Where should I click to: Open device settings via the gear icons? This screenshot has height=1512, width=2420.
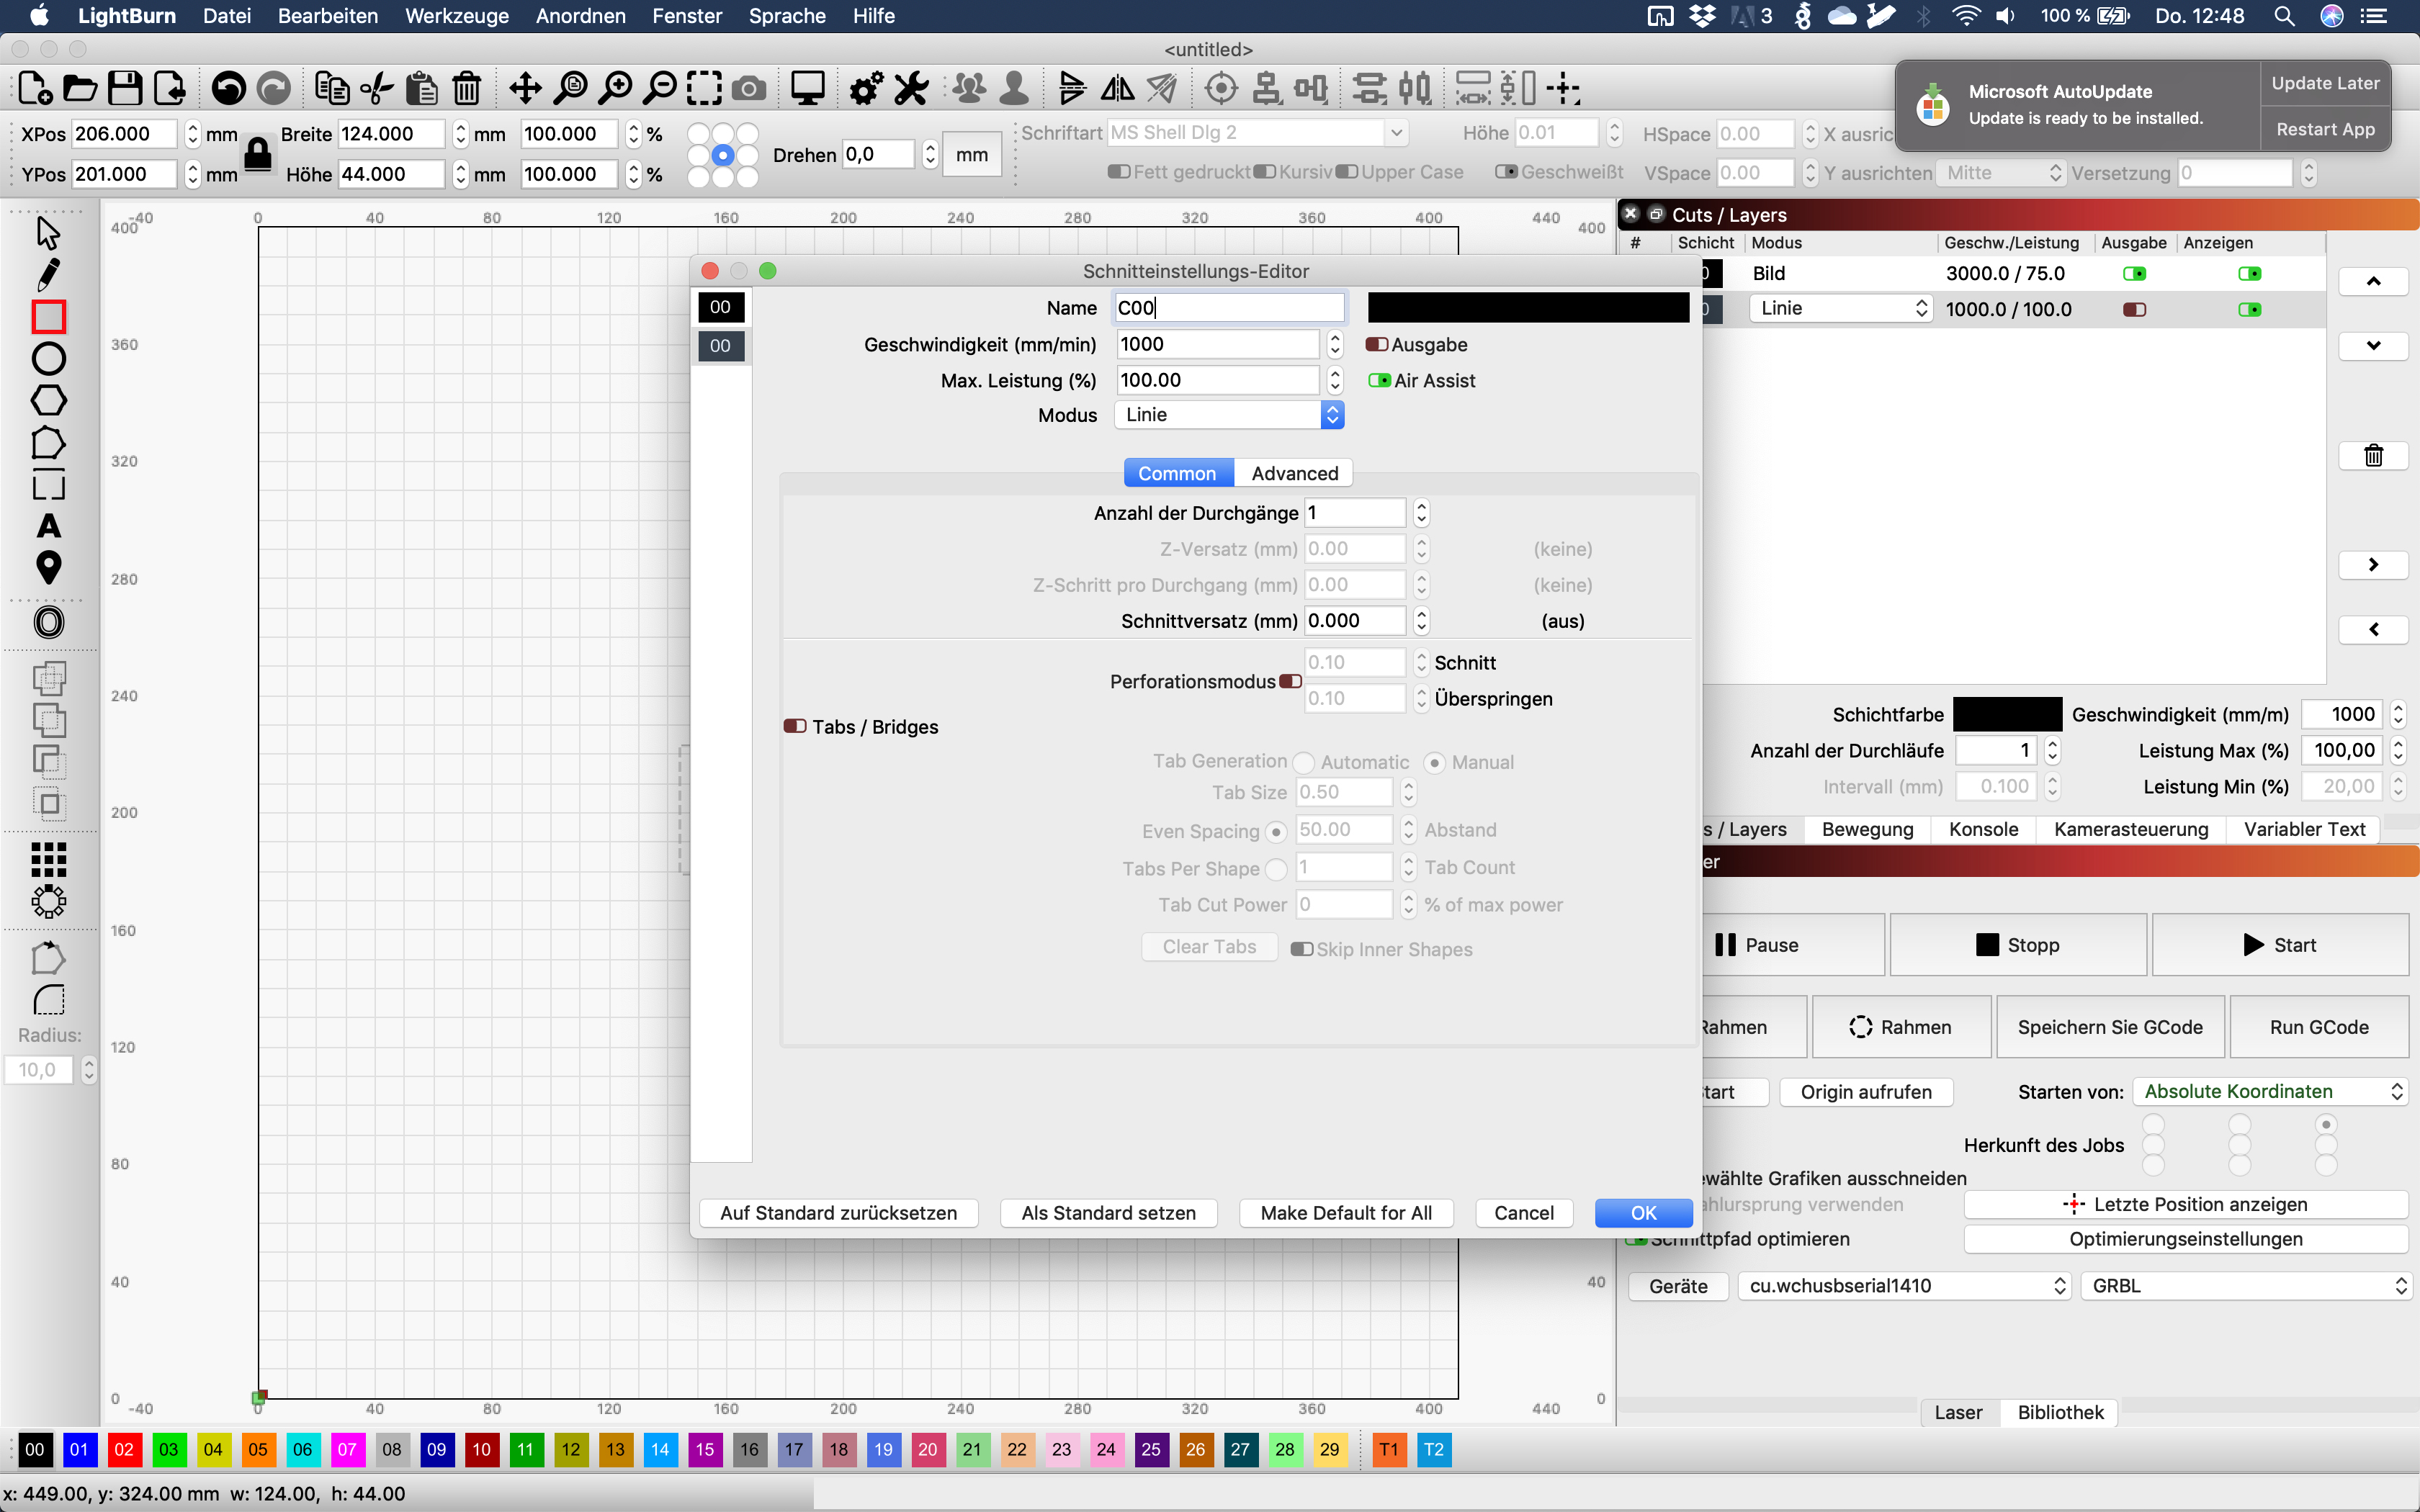pos(866,89)
